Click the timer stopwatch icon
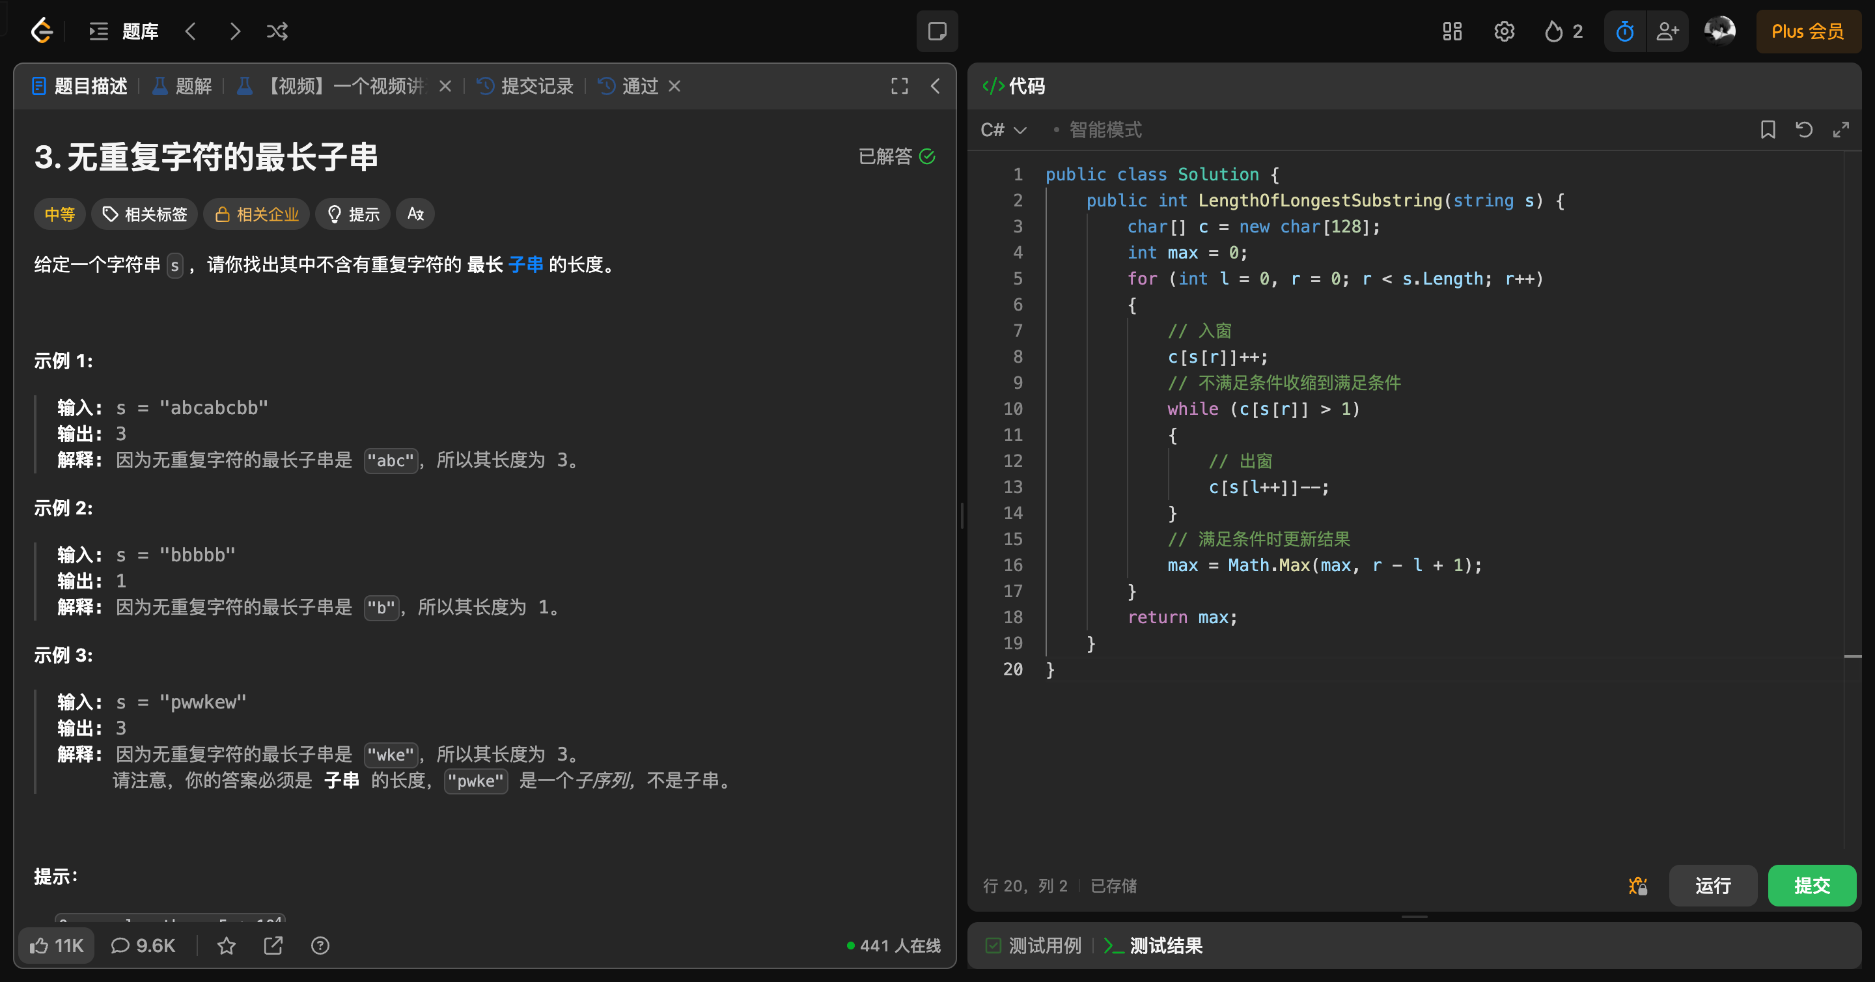1875x982 pixels. tap(1624, 31)
